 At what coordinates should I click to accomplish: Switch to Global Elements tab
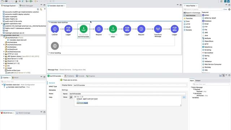(x=65, y=70)
